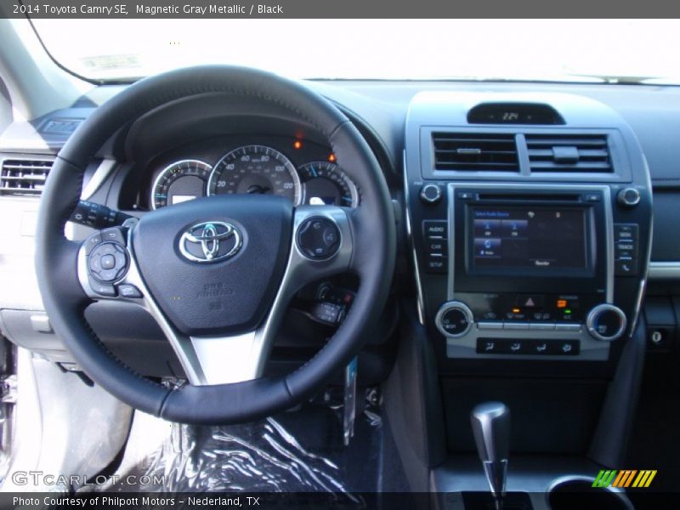Tap the AM source tile on touchscreen
The width and height of the screenshot is (680, 510).
(486, 227)
